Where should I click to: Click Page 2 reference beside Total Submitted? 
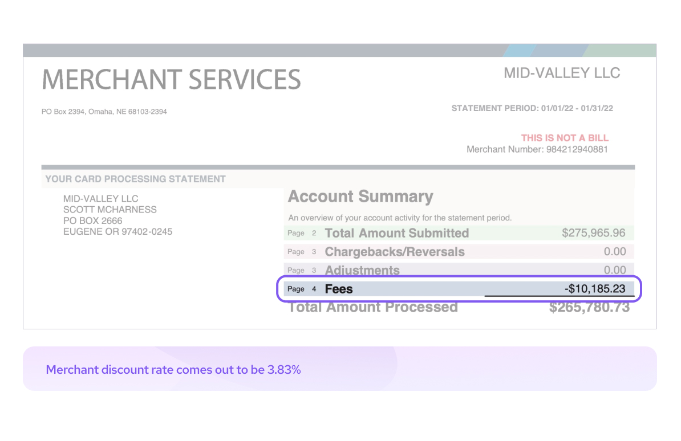(302, 233)
